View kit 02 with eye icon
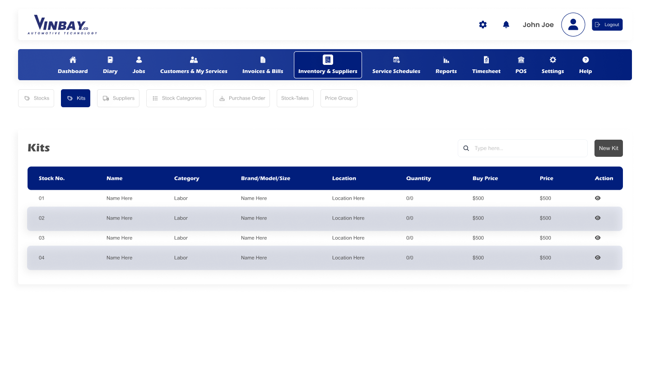Image resolution: width=650 pixels, height=392 pixels. pos(598,218)
